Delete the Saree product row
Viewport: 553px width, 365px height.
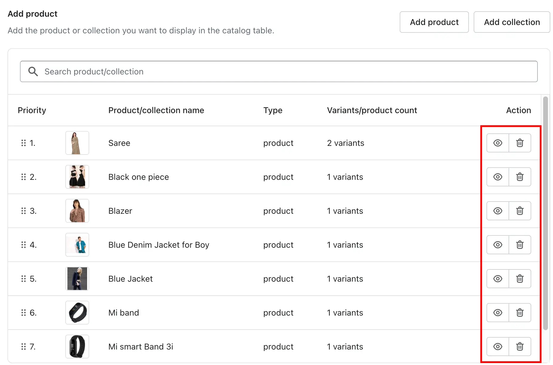pyautogui.click(x=520, y=143)
